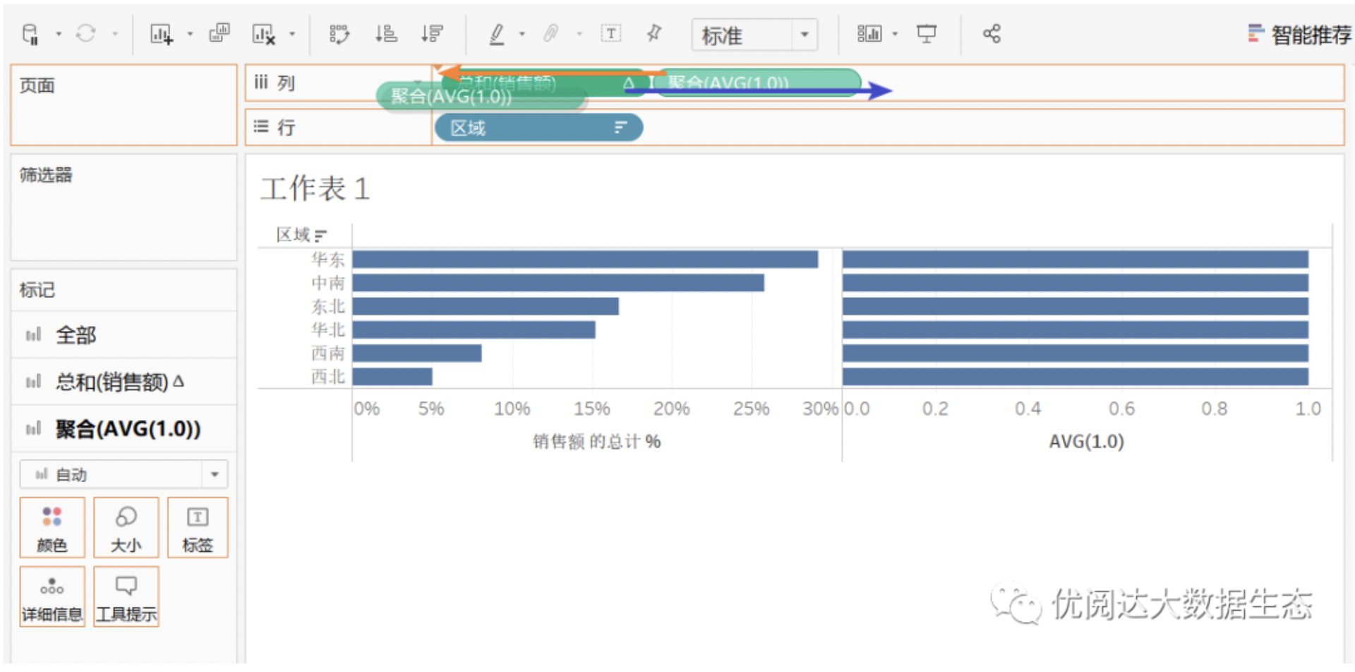This screenshot has height=672, width=1355.
Task: Open 智能推荐 panel
Action: tap(1299, 35)
